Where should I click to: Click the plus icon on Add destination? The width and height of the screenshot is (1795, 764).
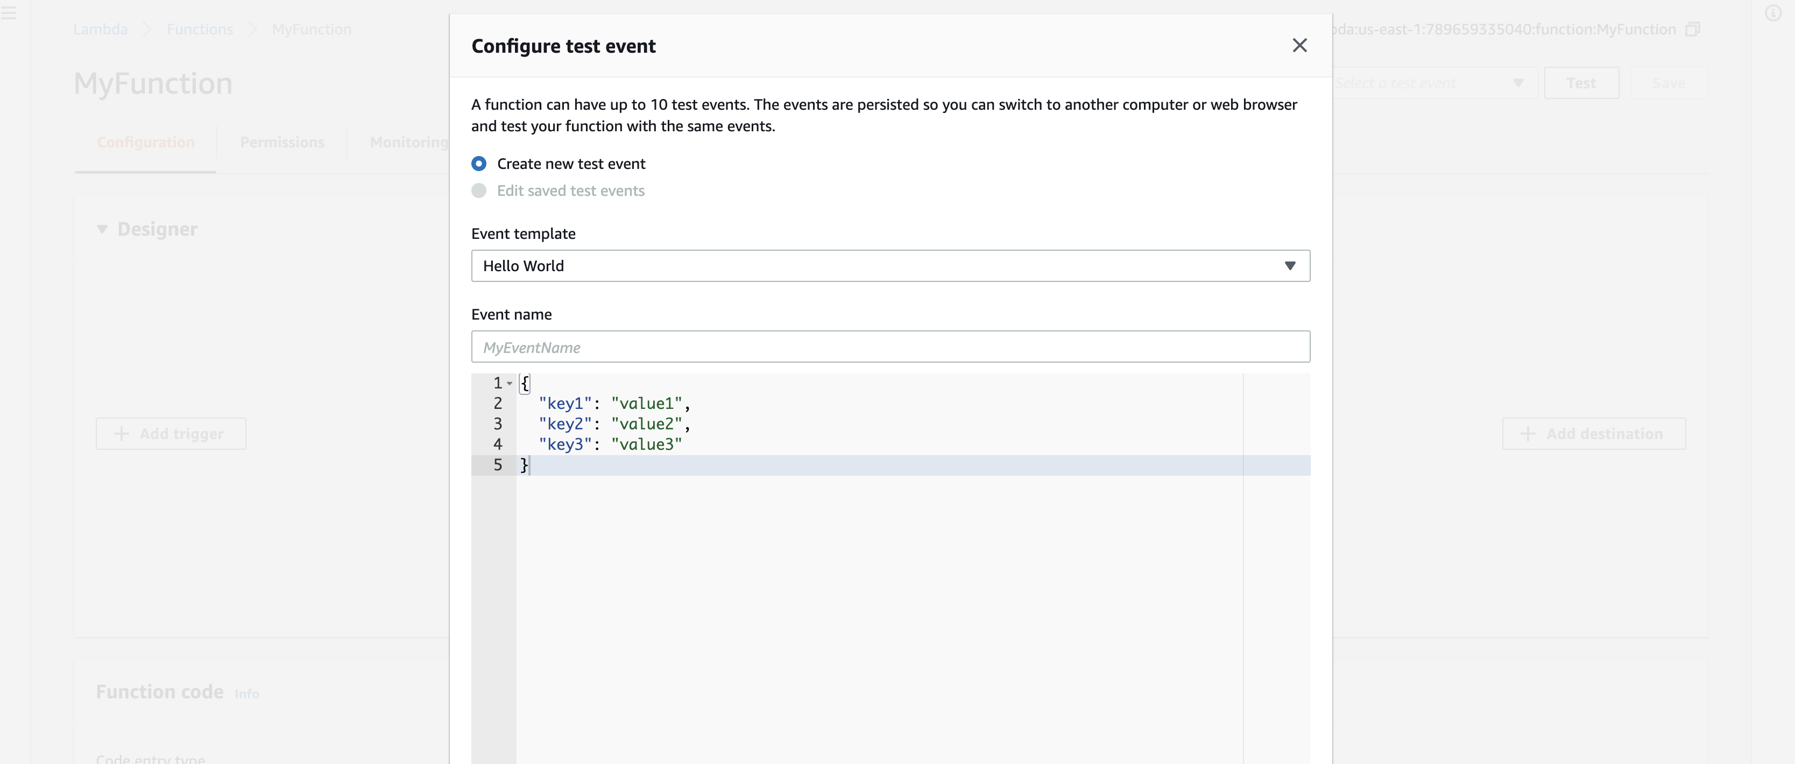tap(1528, 434)
